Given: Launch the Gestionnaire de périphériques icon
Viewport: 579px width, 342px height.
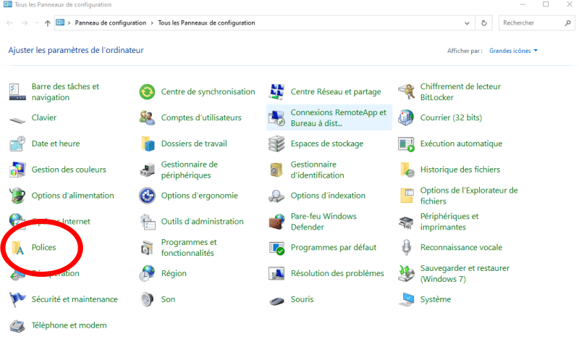Looking at the screenshot, I should 148,170.
